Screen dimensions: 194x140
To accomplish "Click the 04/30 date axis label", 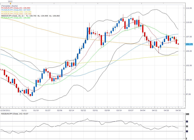I will (x=178, y=110).
